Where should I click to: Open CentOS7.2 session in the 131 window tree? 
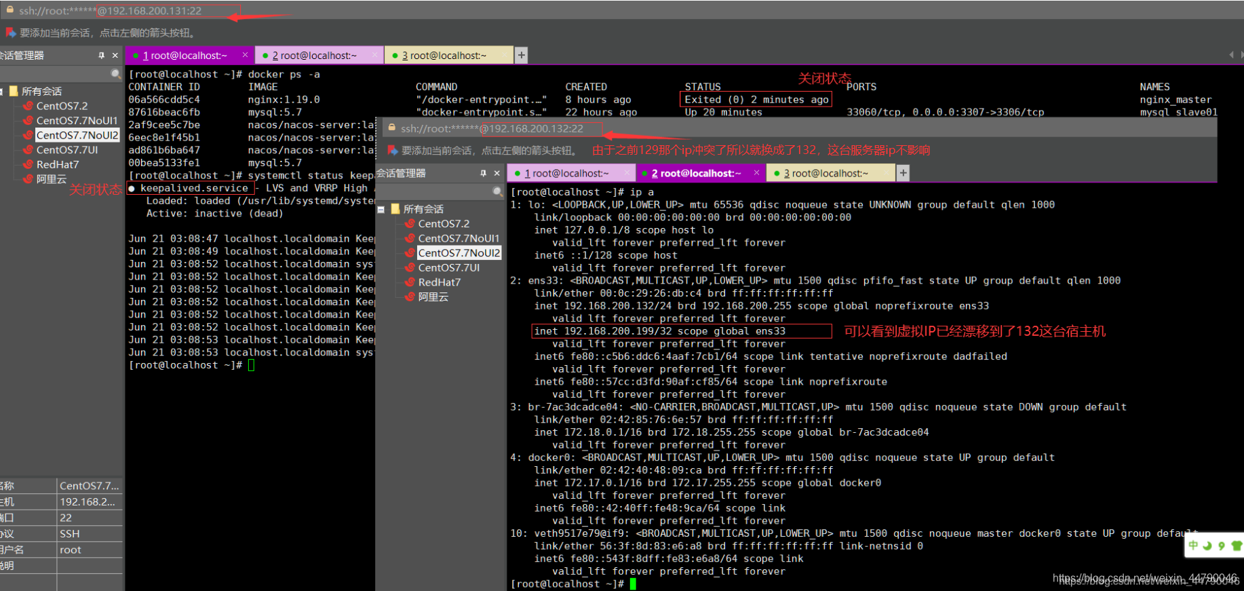coord(62,106)
